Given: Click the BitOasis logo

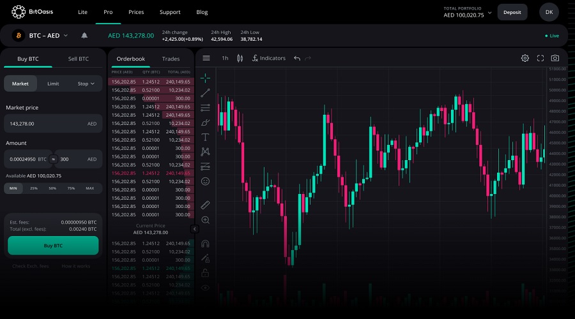Looking at the screenshot, I should point(33,11).
